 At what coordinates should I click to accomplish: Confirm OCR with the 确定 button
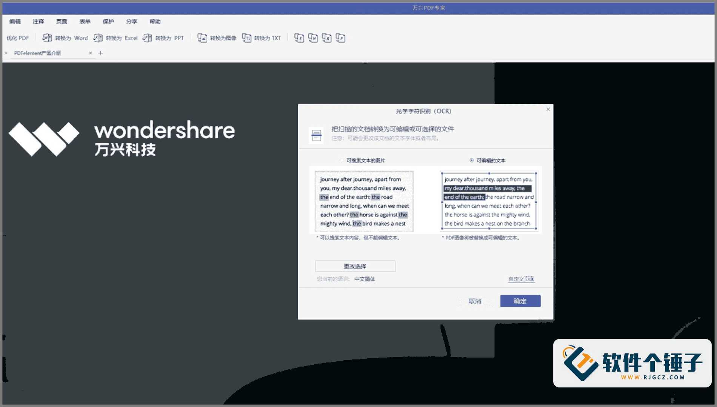tap(520, 301)
